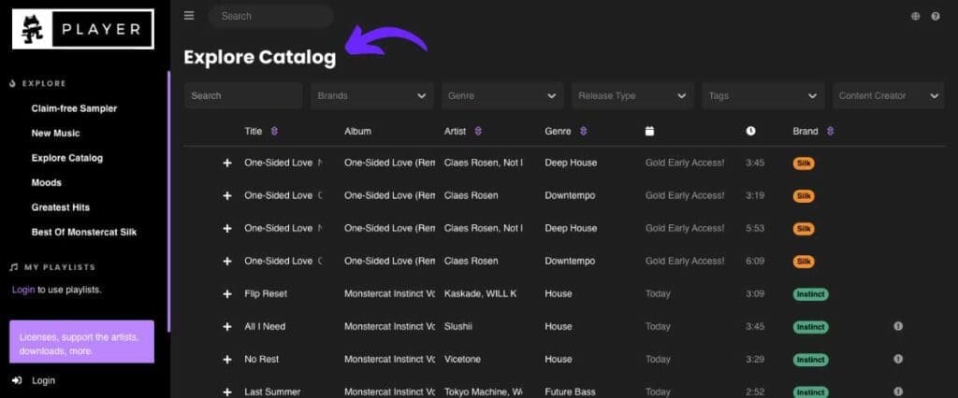The height and width of the screenshot is (398, 958).
Task: Open the help question mark icon
Action: 936,17
